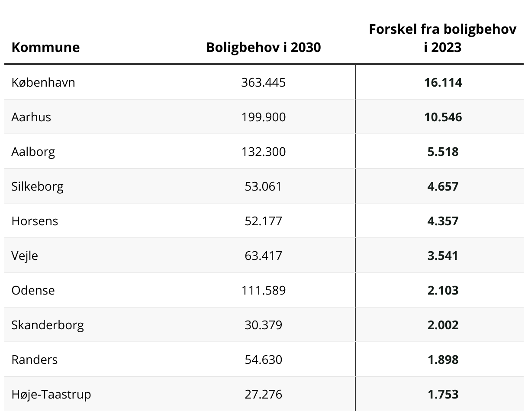528x415 pixels.
Task: Click the Skanderborg municipality cell
Action: coord(48,325)
